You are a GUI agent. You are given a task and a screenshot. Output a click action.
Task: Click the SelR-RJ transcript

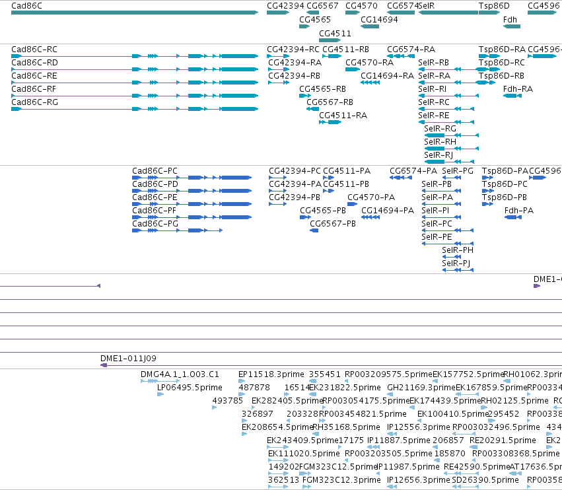449,162
